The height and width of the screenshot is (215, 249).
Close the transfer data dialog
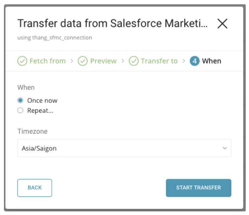point(223,24)
